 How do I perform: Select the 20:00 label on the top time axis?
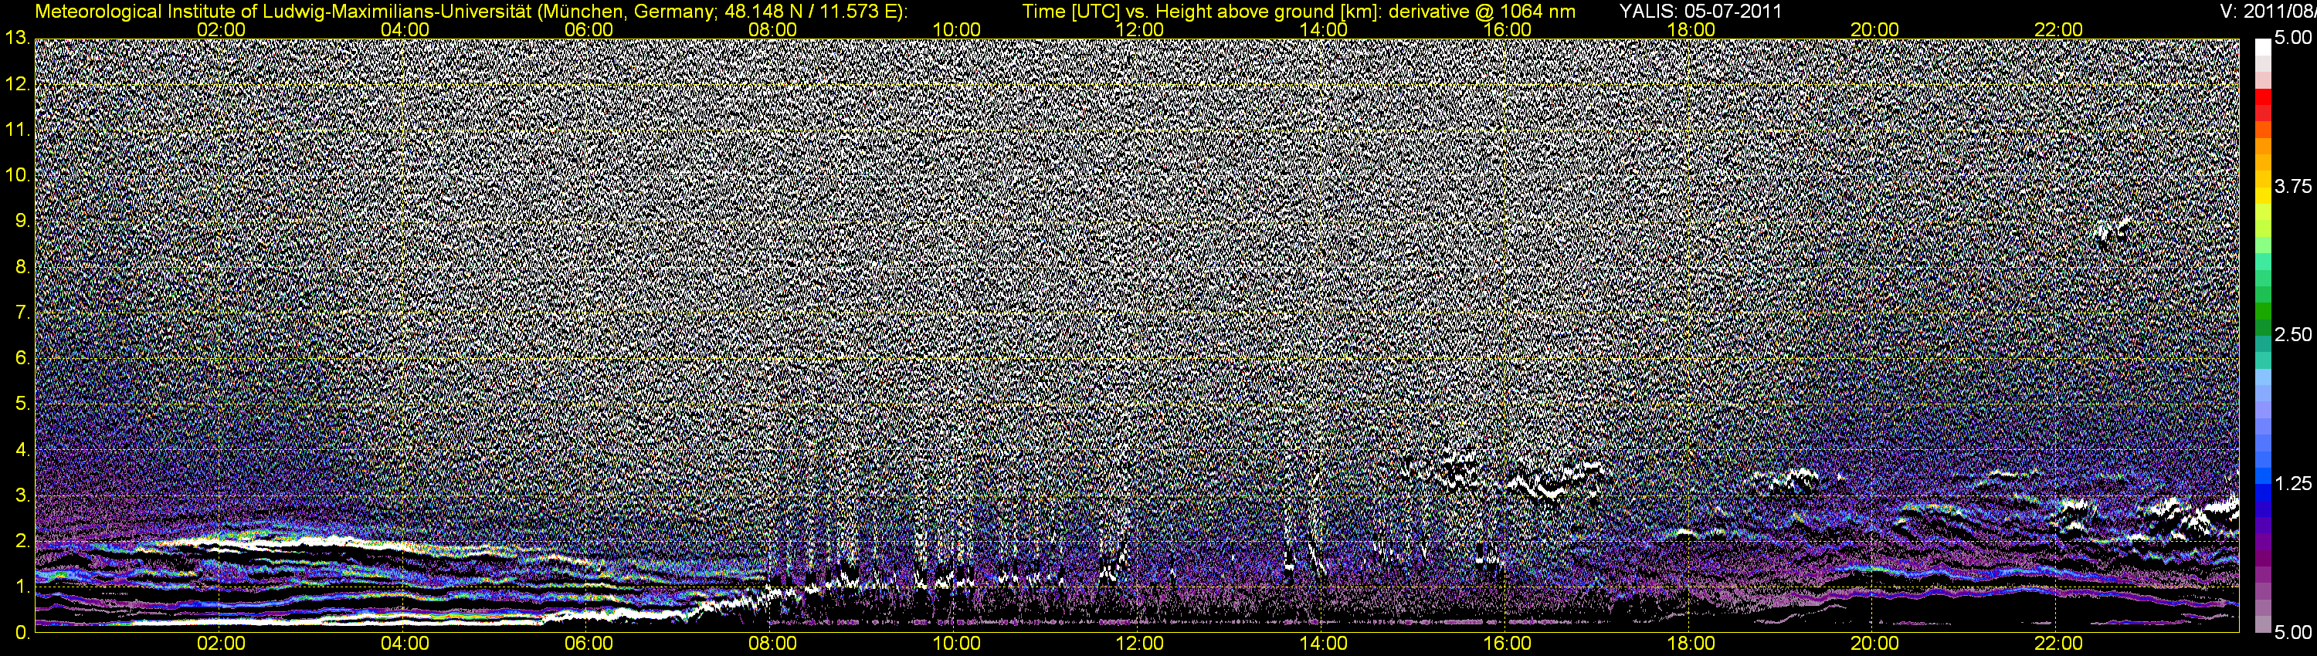1874,29
